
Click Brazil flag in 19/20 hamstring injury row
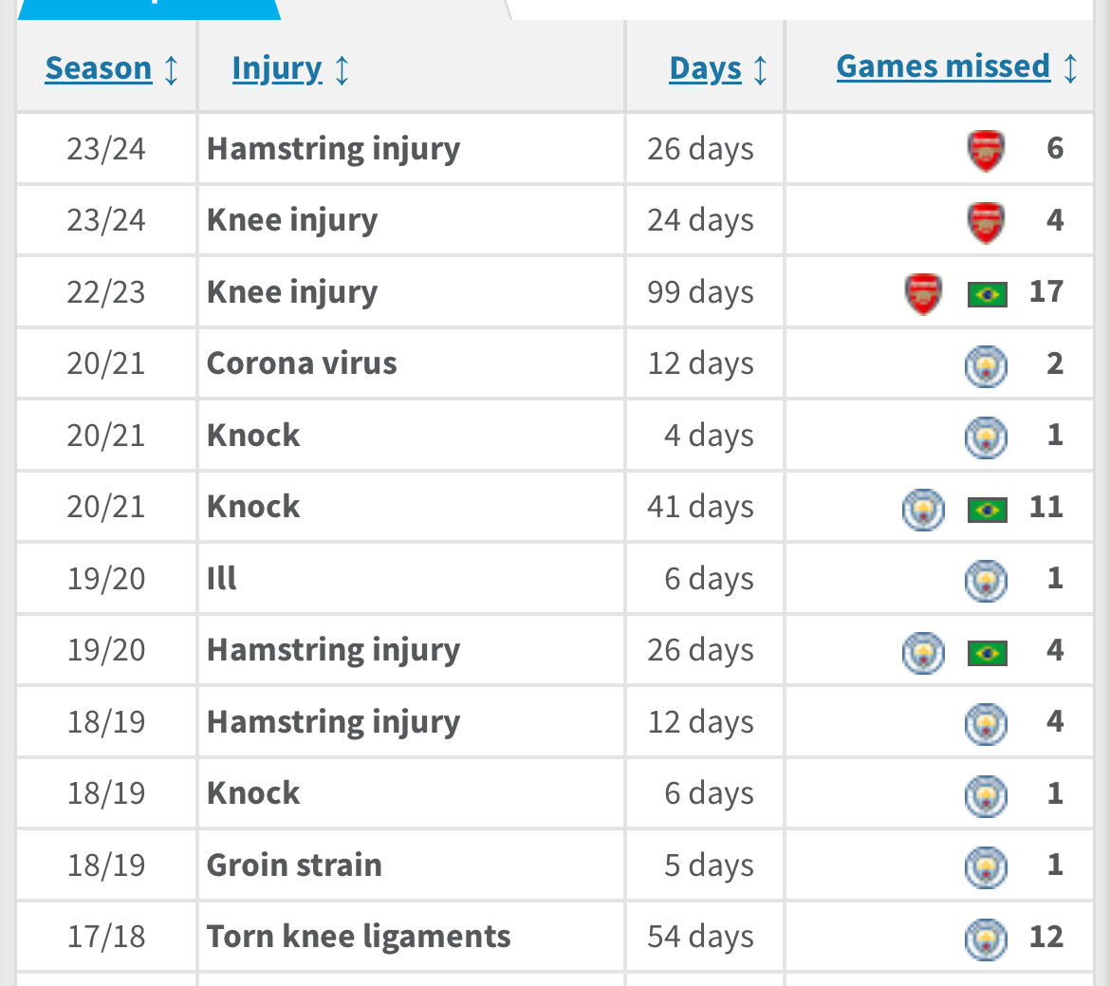[x=987, y=652]
